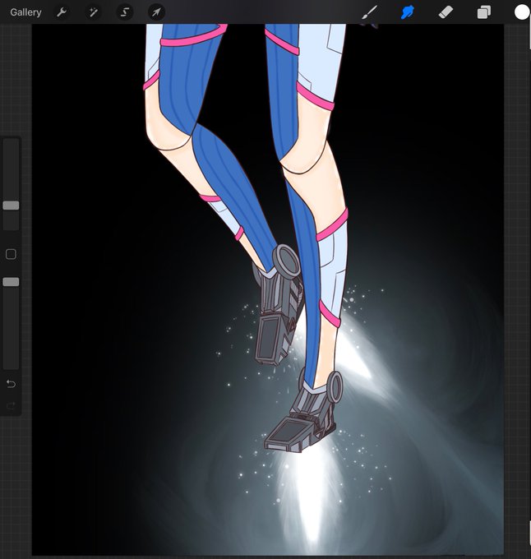Activate the Selection tool
This screenshot has width=531, height=559.
(125, 12)
